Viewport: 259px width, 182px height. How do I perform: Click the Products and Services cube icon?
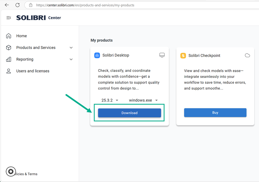[x=9, y=48]
